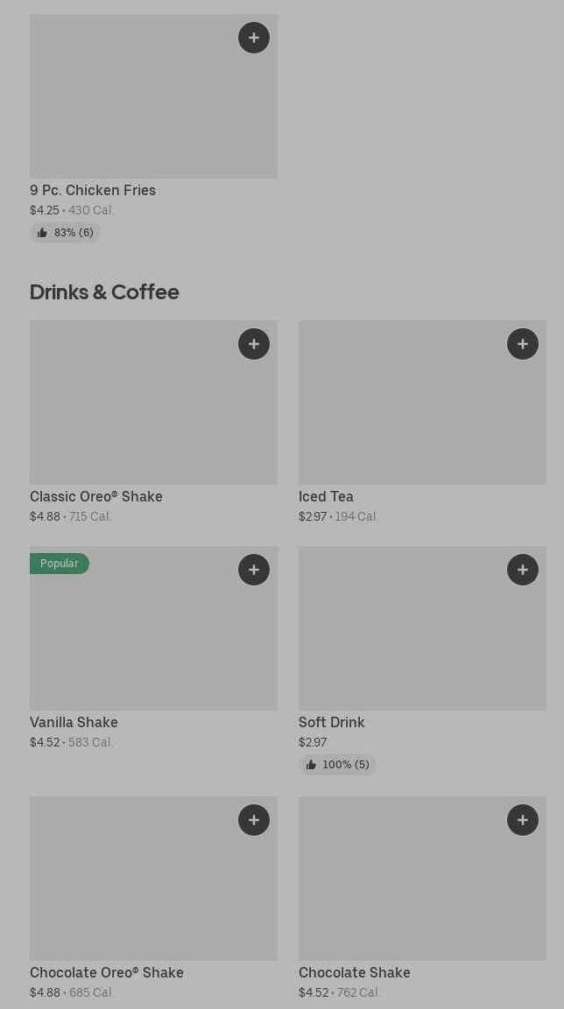Click thumbs-up rating on Chicken Fries

pos(66,233)
